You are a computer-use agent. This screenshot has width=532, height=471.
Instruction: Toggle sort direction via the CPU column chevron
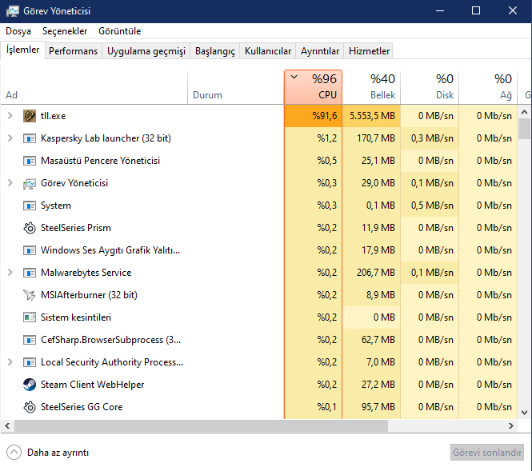(x=294, y=77)
